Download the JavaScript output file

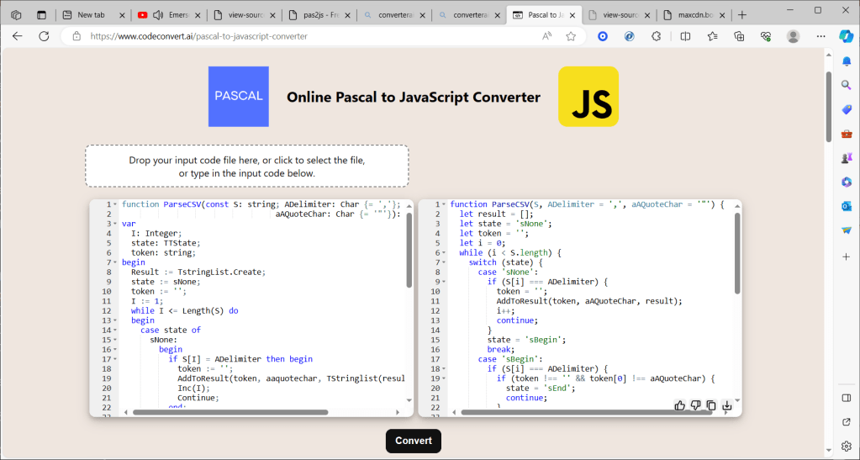727,405
